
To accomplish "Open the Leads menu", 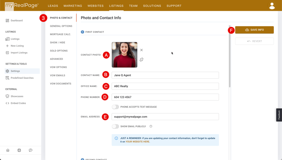I will point(53,6).
